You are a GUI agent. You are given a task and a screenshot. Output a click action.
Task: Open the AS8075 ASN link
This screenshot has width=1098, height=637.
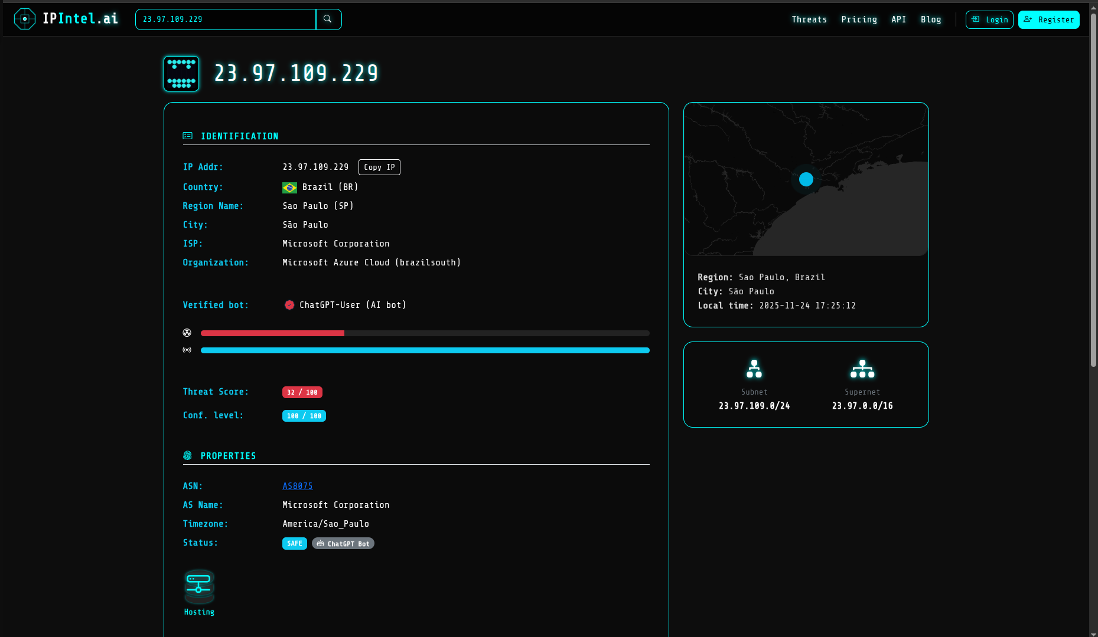(x=297, y=485)
